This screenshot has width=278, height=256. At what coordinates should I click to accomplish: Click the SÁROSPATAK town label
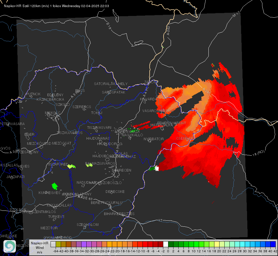114,92
